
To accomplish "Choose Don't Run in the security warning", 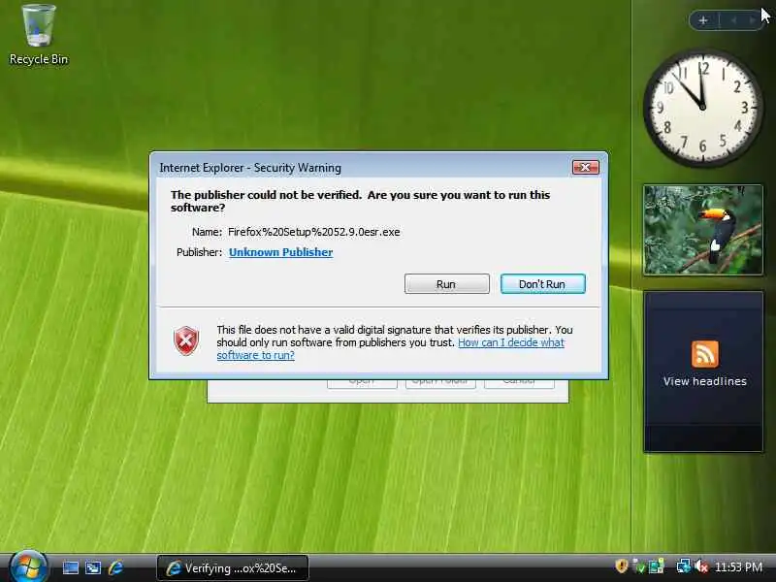I will click(543, 284).
